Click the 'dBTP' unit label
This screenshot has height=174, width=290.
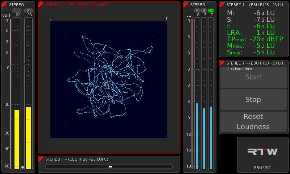pos(7,15)
